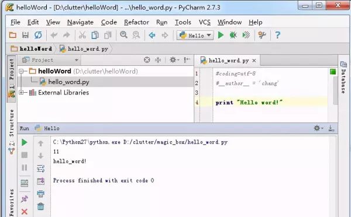Click Collapse All icon in Project panel
351x217 pixels.
click(158, 60)
